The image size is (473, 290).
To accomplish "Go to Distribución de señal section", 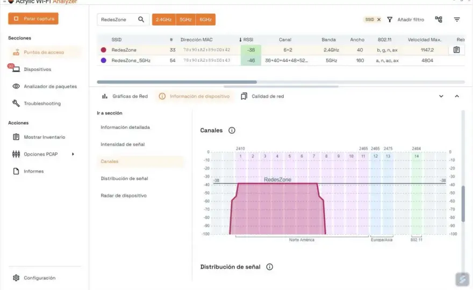I will click(x=124, y=178).
